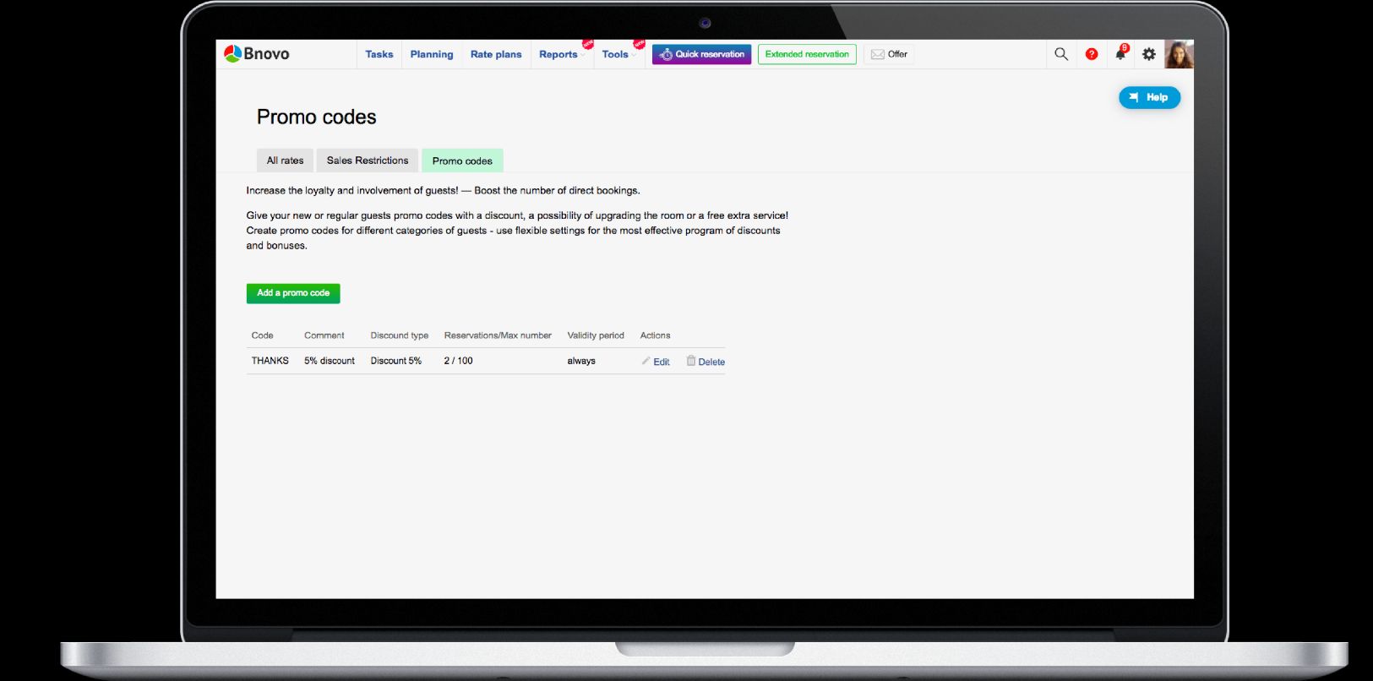Click the Discount type column header
1373x681 pixels.
(400, 335)
